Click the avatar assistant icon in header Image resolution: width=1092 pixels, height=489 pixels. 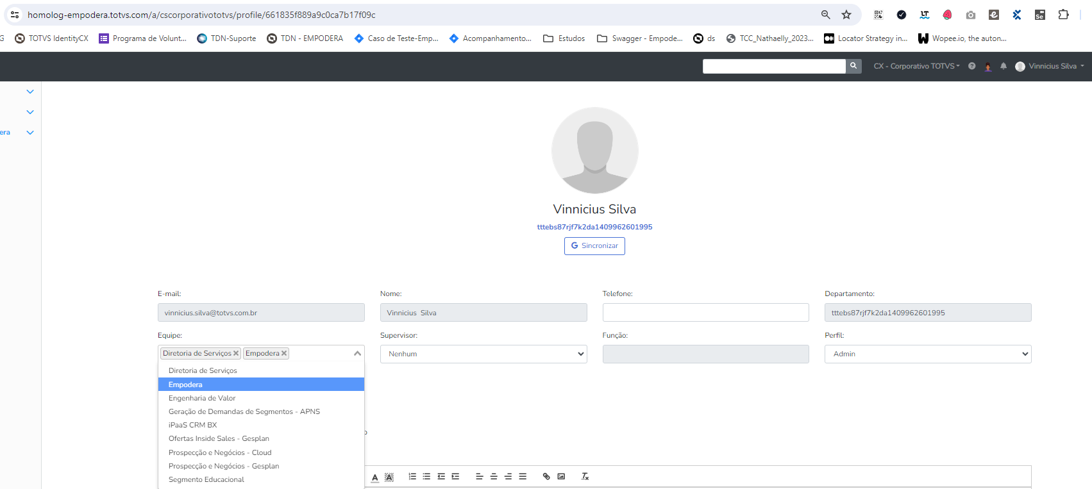point(988,66)
